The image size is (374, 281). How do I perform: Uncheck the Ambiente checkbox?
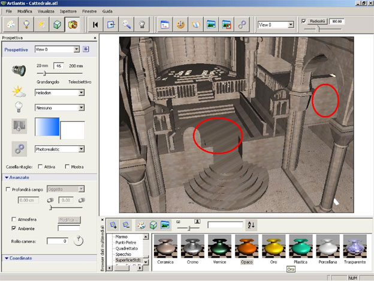point(14,228)
